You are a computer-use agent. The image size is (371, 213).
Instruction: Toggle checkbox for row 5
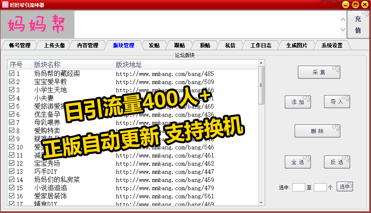pyautogui.click(x=11, y=106)
